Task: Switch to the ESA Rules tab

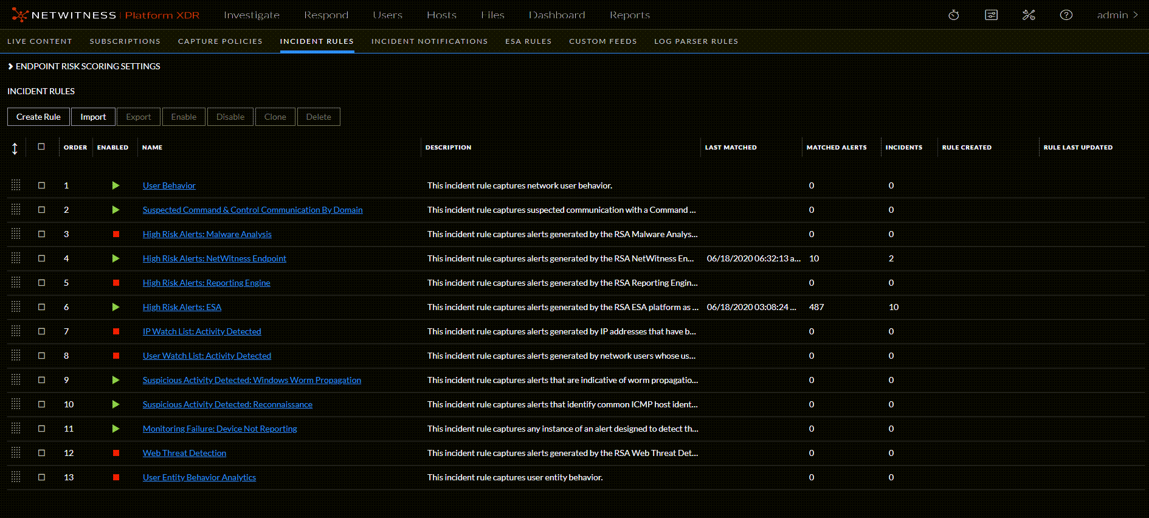Action: pos(528,41)
